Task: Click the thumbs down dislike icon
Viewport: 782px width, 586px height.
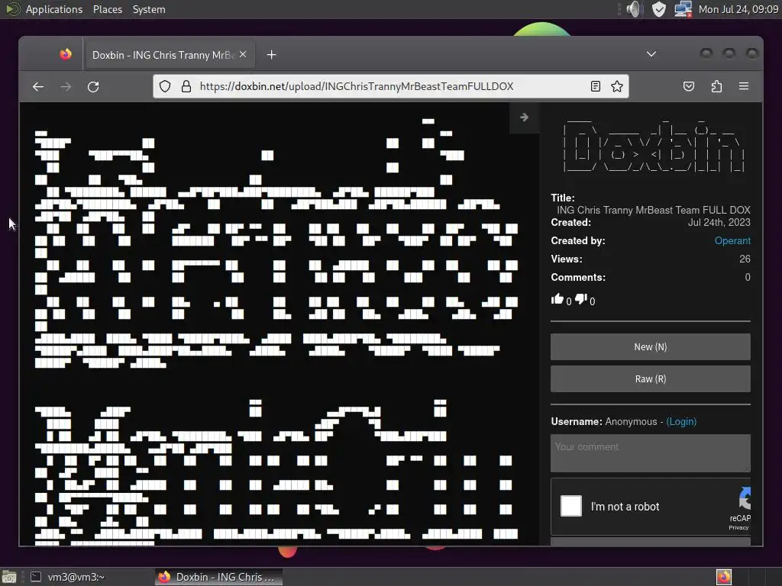Action: point(581,299)
